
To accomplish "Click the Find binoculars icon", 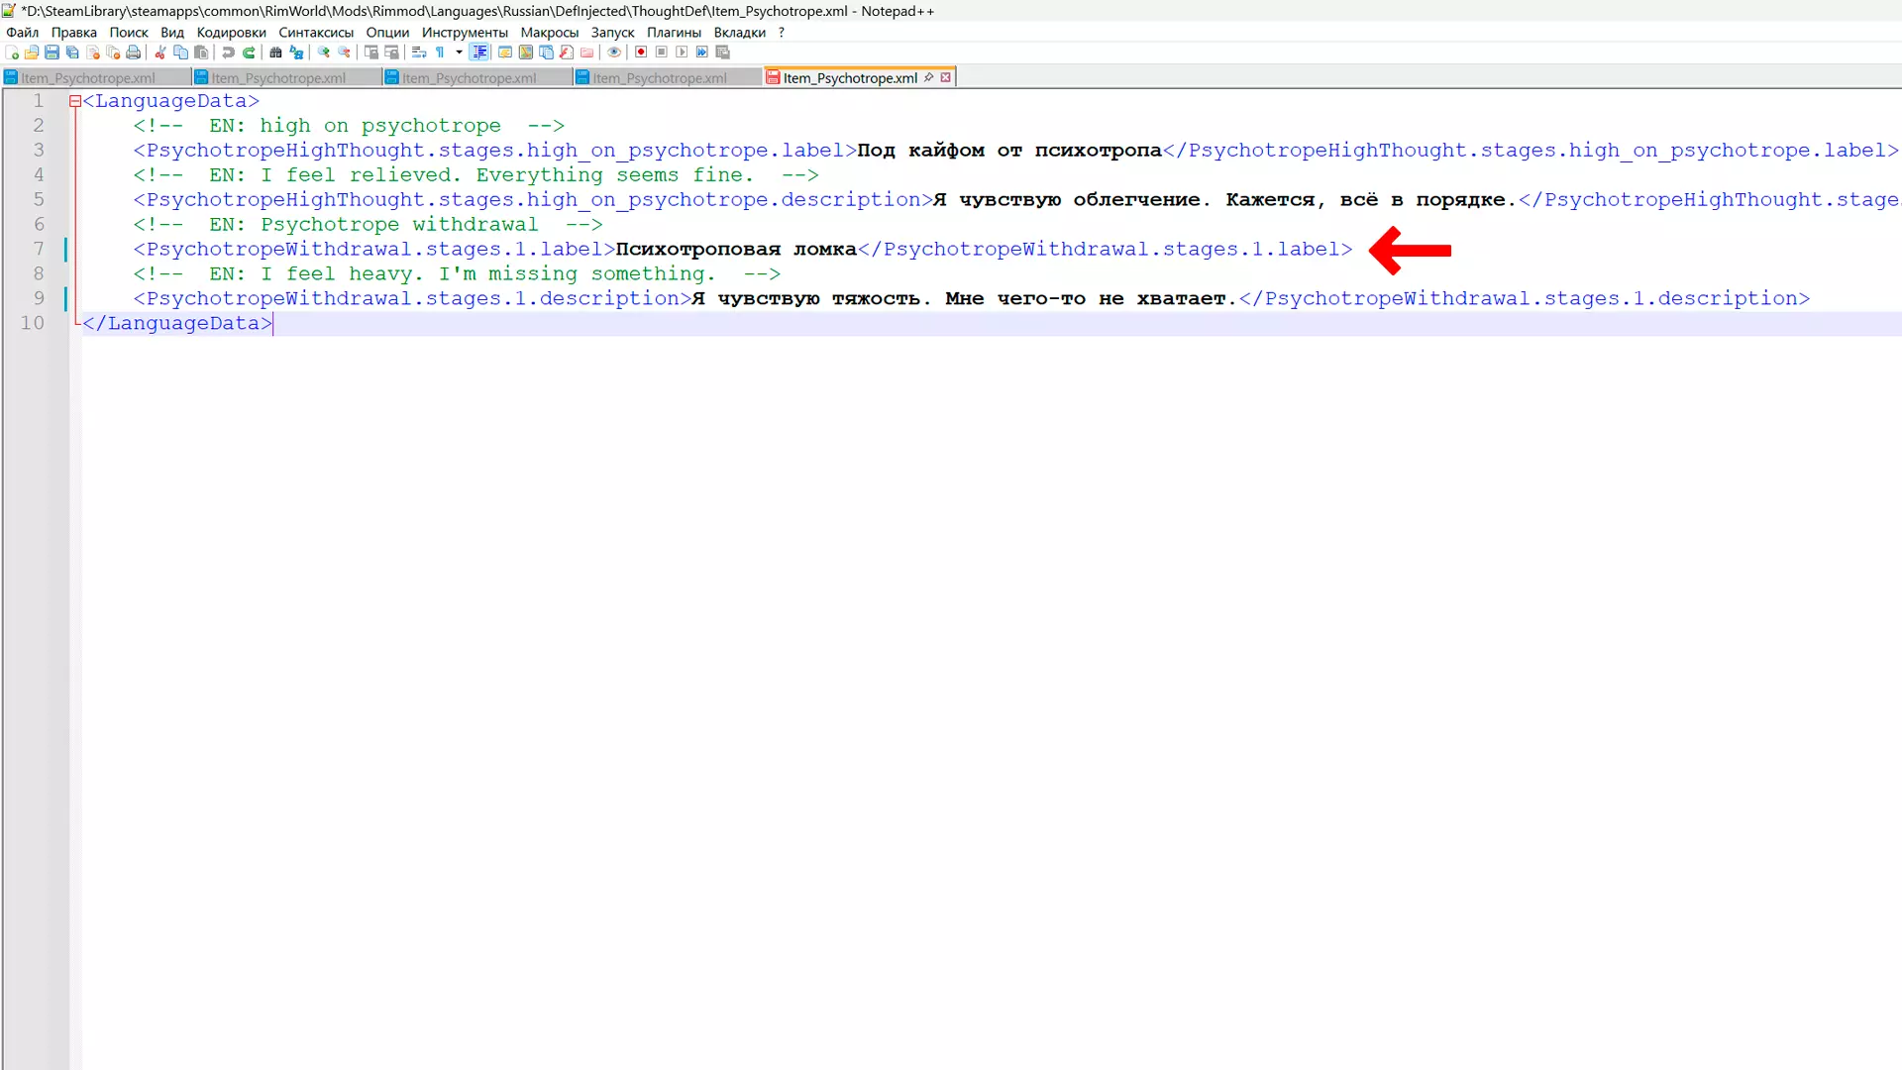I will (276, 53).
